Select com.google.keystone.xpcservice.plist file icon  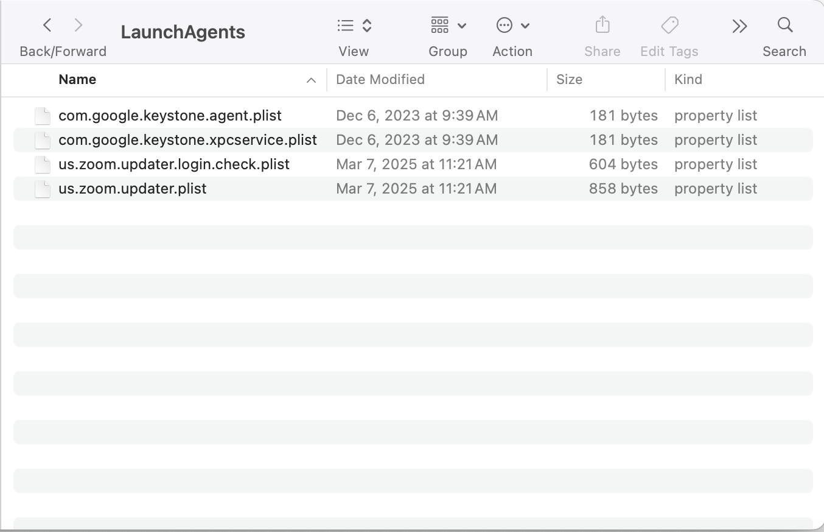click(42, 140)
